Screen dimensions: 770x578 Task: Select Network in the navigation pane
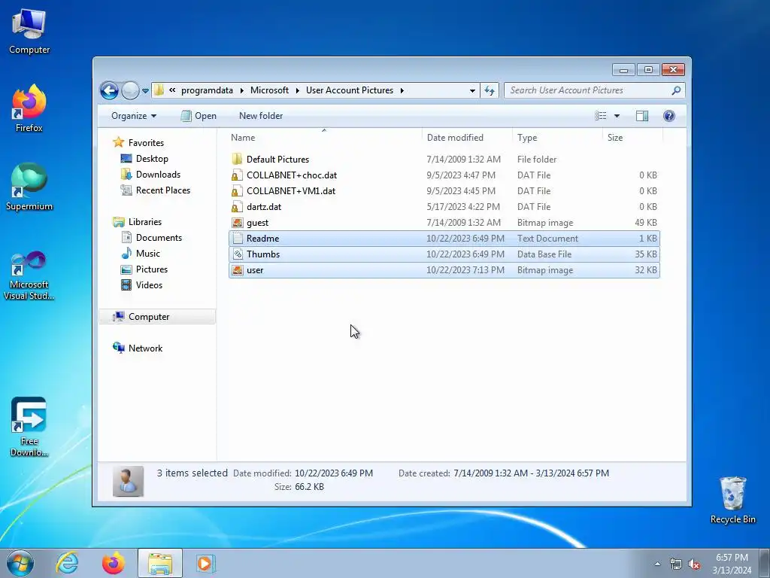(145, 348)
